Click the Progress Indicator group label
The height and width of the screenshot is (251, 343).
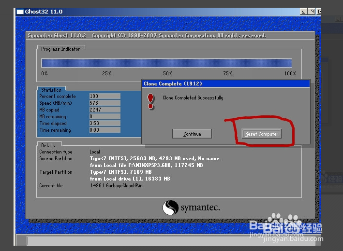click(60, 49)
